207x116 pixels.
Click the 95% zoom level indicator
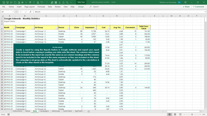tap(204, 114)
